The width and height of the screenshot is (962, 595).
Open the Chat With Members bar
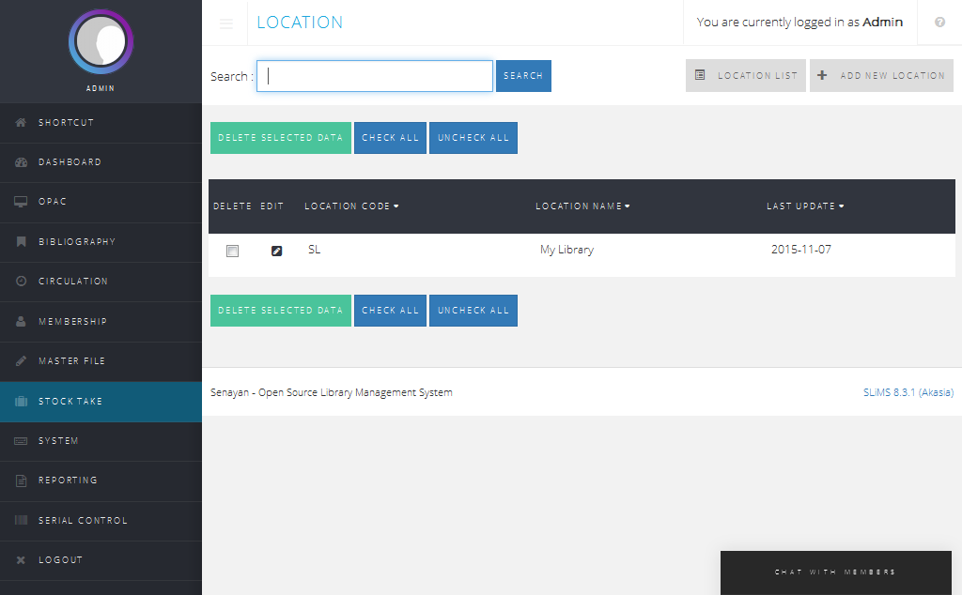[835, 572]
